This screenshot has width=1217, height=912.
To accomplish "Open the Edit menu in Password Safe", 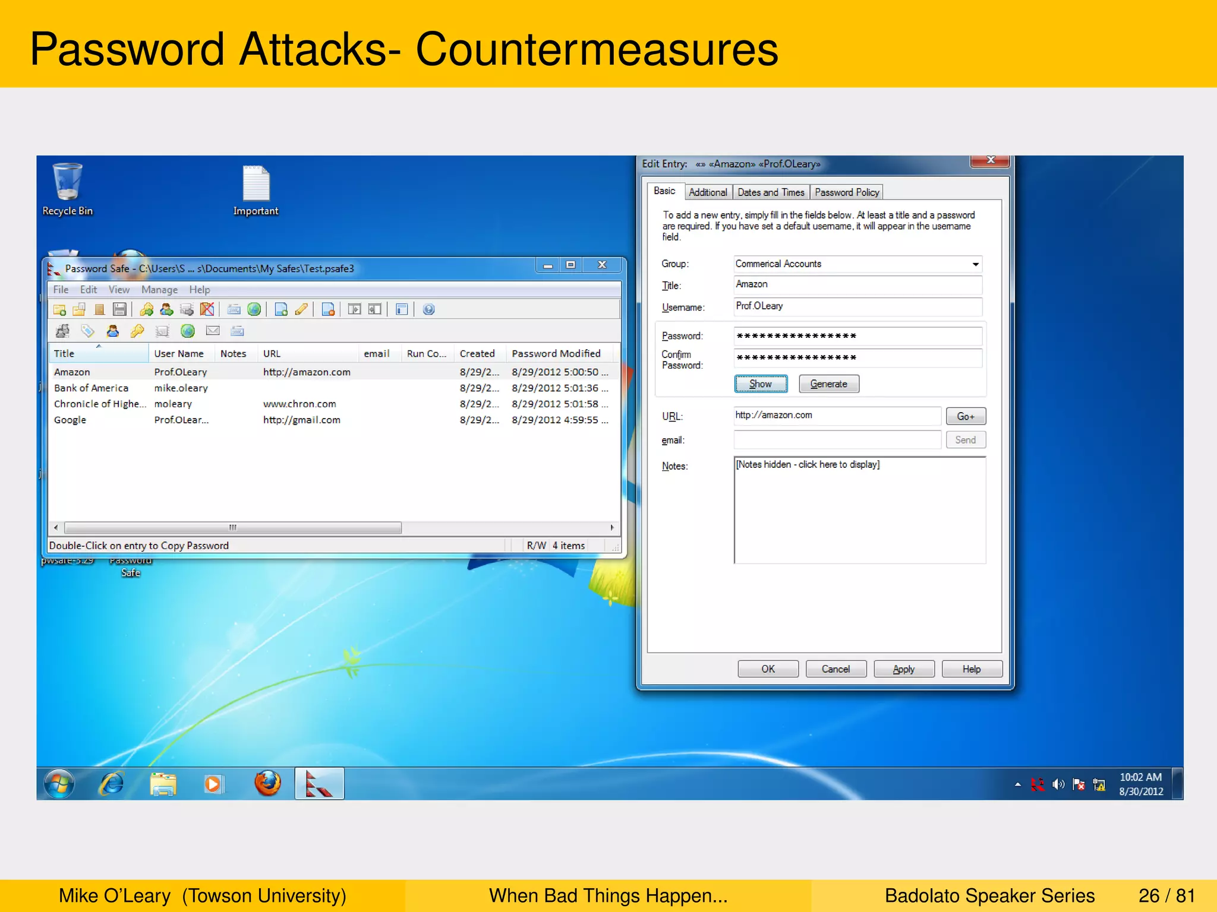I will pyautogui.click(x=89, y=290).
